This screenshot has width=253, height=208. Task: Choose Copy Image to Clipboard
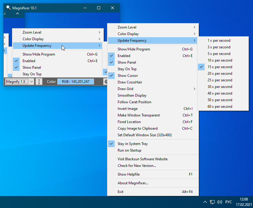[x=153, y=128]
